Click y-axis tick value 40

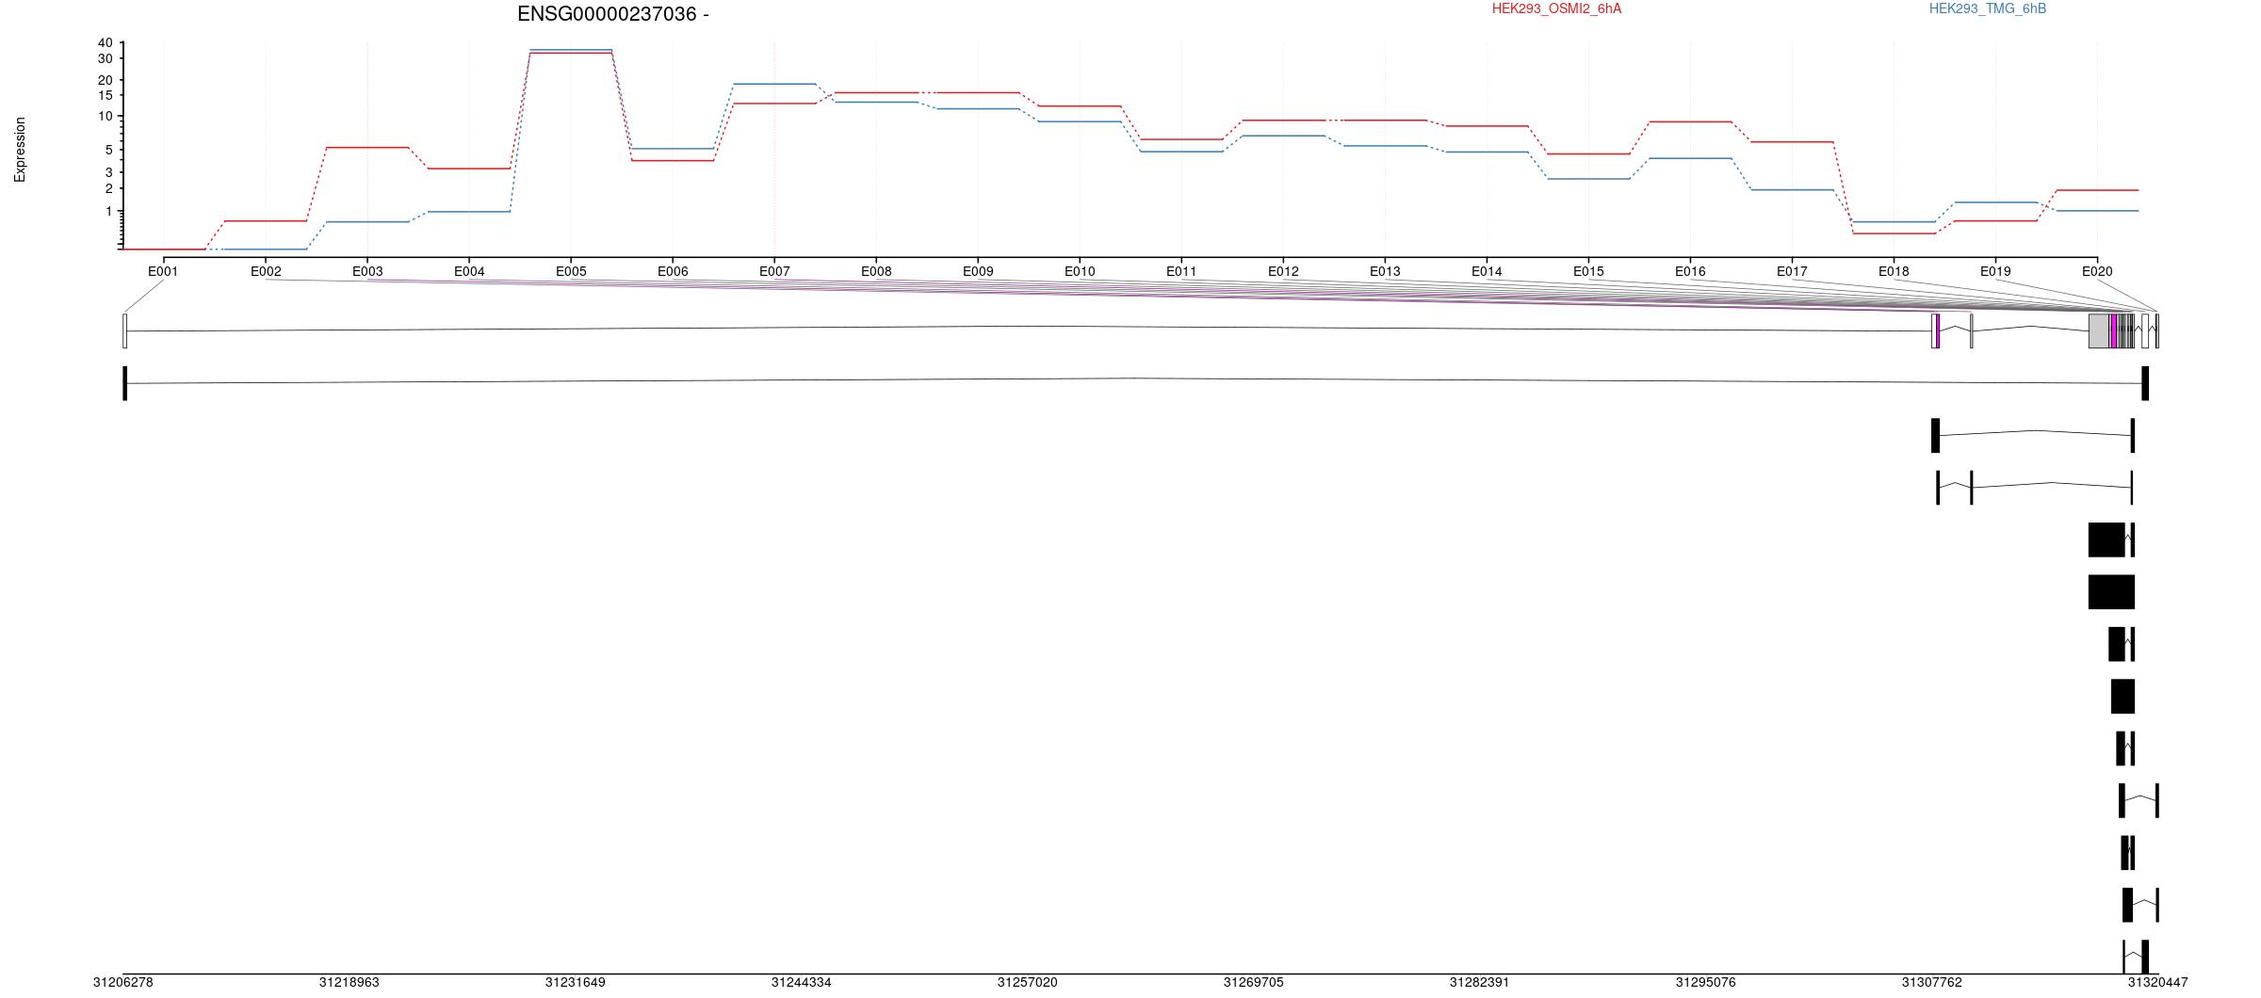tap(105, 42)
